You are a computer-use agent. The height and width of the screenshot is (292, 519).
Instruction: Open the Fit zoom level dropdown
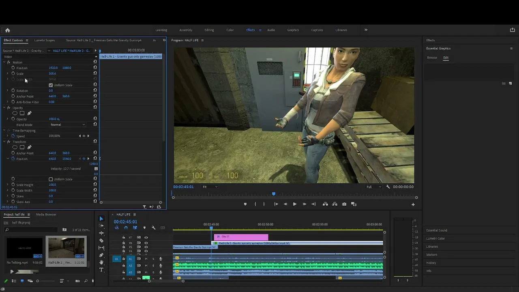210,187
